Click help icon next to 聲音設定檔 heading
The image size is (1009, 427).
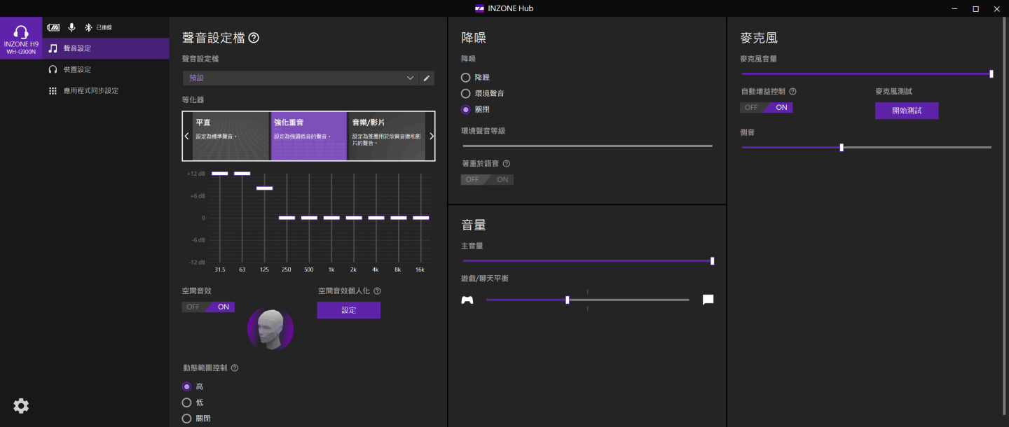tap(254, 38)
